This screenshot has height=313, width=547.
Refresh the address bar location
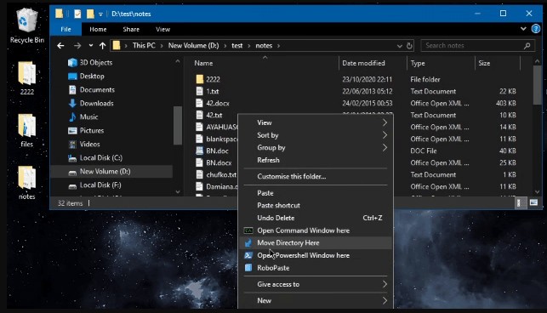tap(409, 46)
